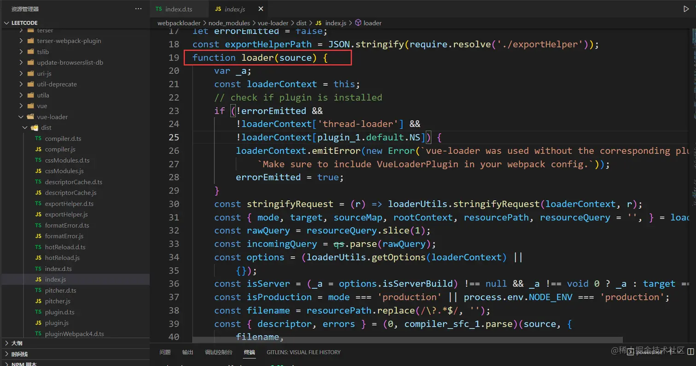Click the folder icon of util-deprecate
Screen dimensions: 696x366
coord(30,84)
